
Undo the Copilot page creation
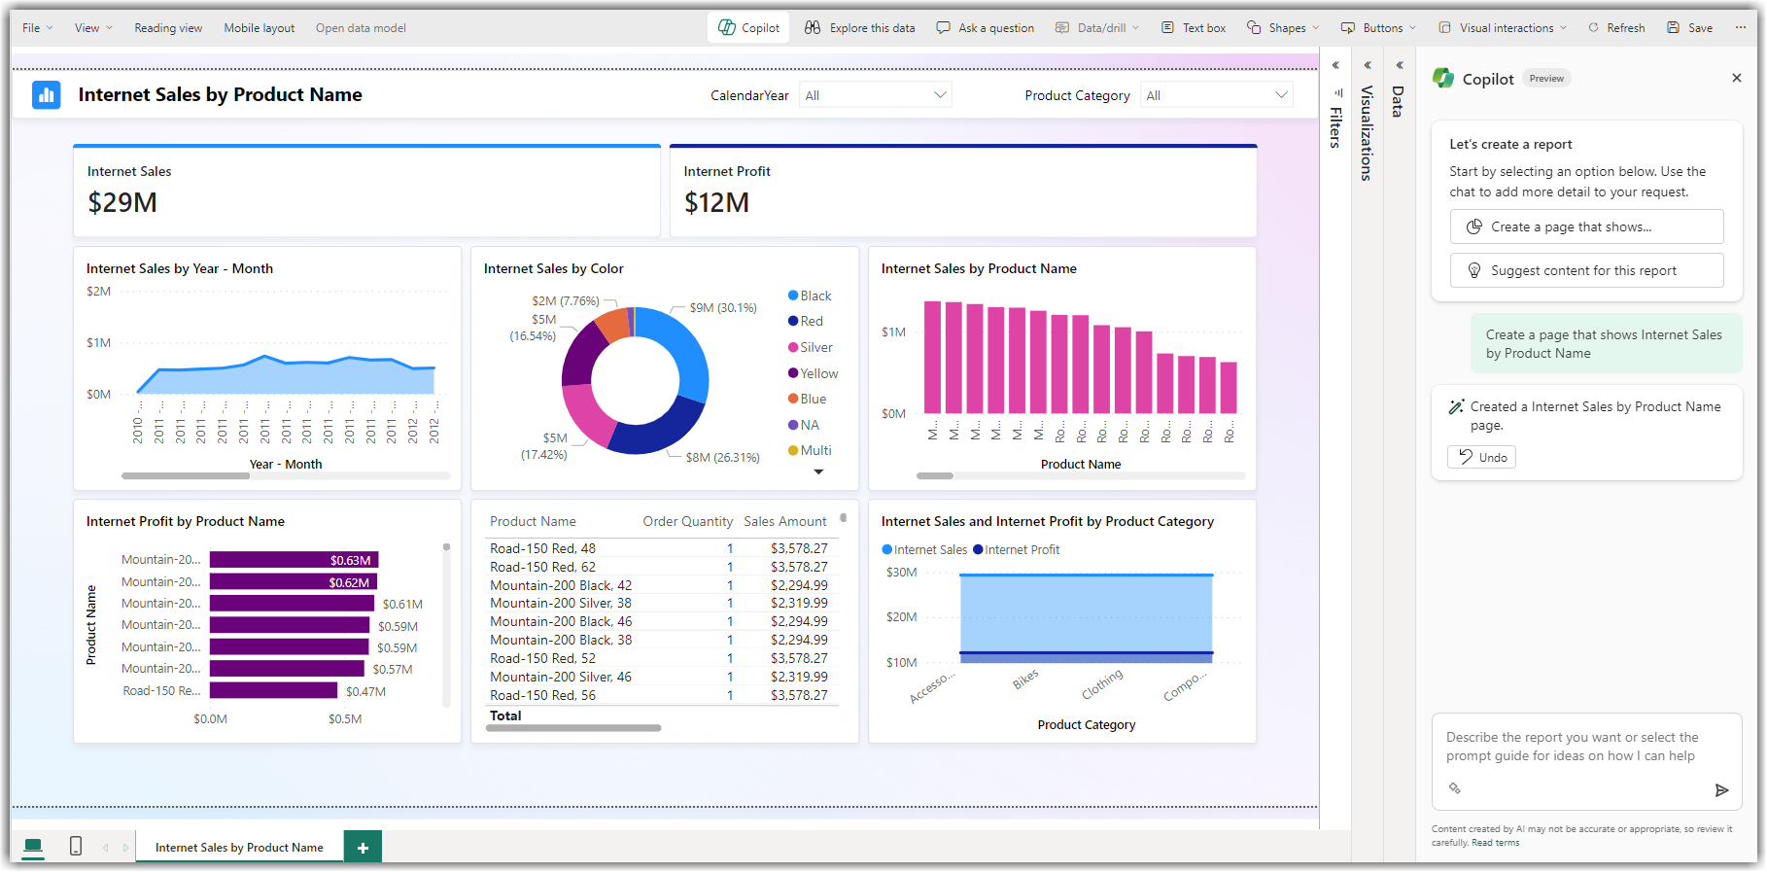pyautogui.click(x=1481, y=457)
